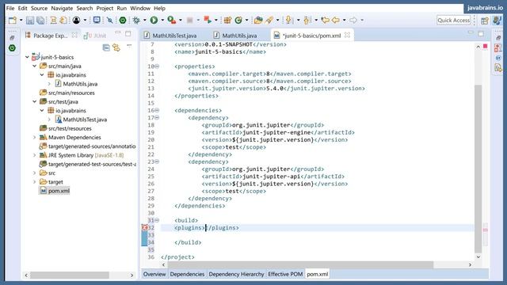Collapse the src/main/java folder
Screen dimensions: 507x285
click(x=35, y=66)
